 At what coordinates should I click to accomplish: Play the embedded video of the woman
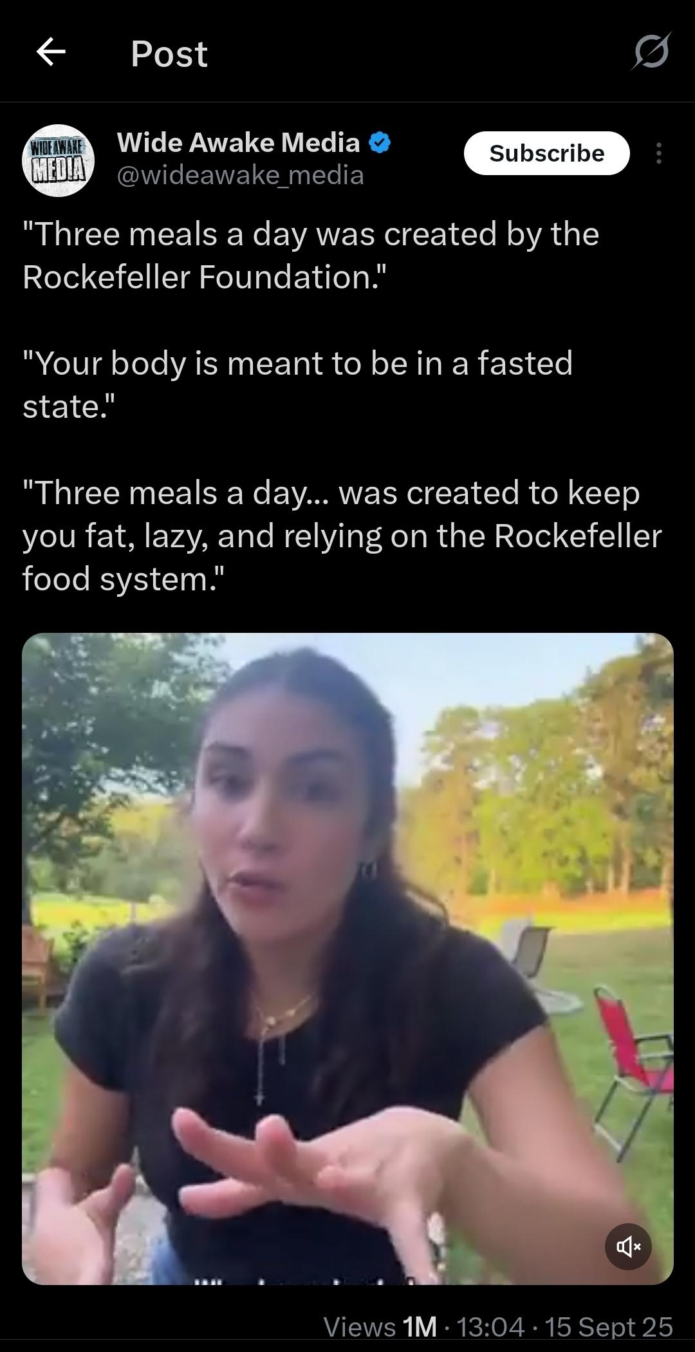pos(347,959)
